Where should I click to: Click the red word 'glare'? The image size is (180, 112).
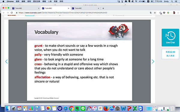click(38, 59)
